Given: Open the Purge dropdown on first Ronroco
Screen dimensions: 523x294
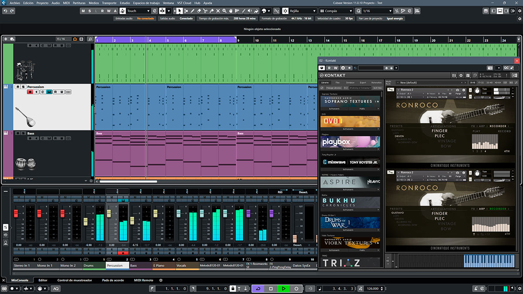Looking at the screenshot, I should pyautogui.click(x=460, y=94).
